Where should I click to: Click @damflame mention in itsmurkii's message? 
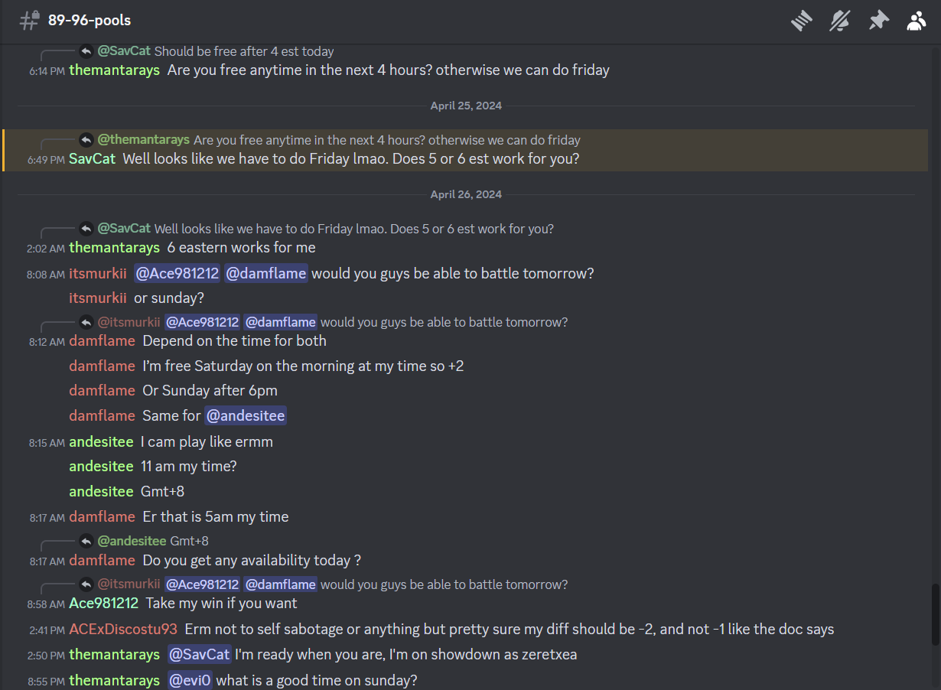266,273
